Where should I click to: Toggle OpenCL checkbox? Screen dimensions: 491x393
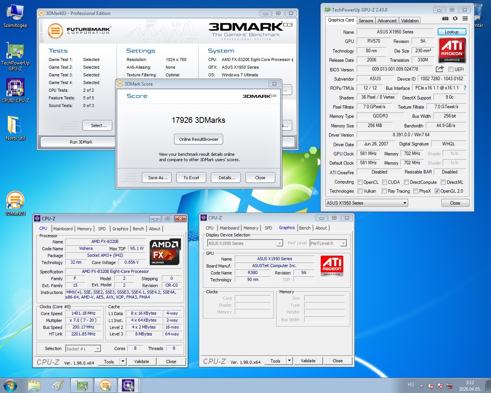(360, 182)
